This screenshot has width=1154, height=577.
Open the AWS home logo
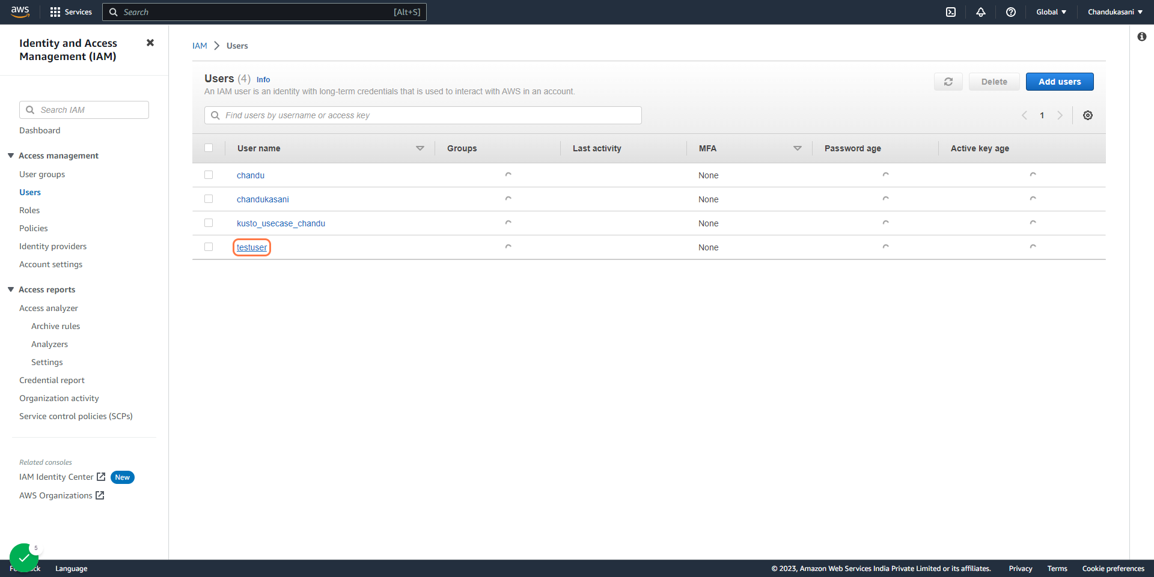pyautogui.click(x=20, y=12)
